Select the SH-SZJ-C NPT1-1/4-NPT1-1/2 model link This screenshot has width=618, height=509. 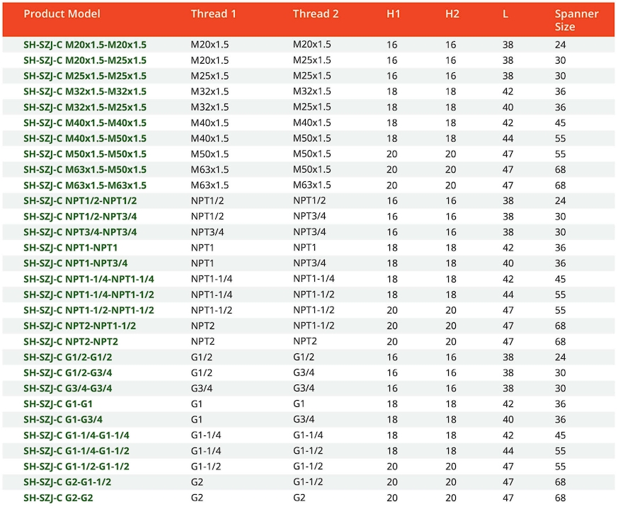[88, 294]
